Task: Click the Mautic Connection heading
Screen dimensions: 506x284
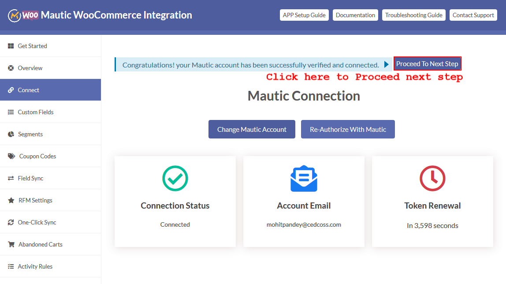Action: point(304,96)
